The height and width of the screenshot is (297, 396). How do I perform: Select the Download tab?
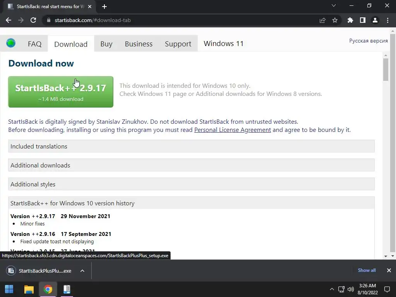click(x=71, y=44)
